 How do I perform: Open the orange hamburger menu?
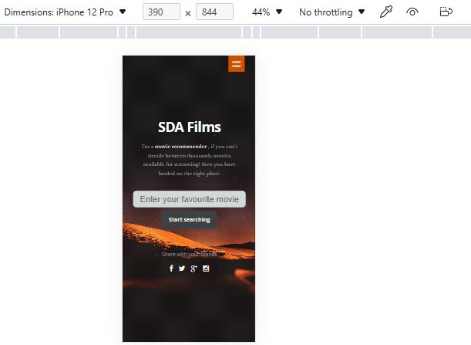click(237, 64)
